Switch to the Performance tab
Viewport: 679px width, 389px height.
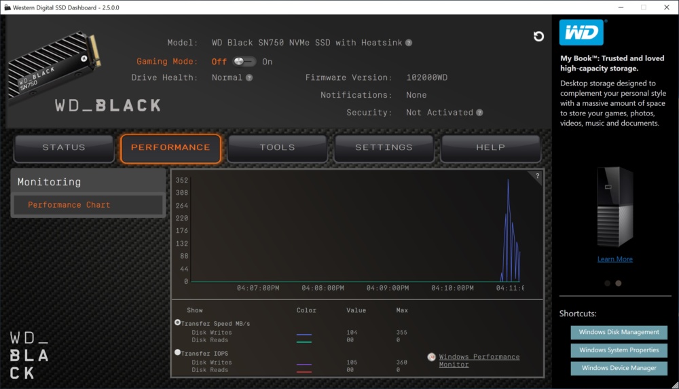tap(170, 148)
